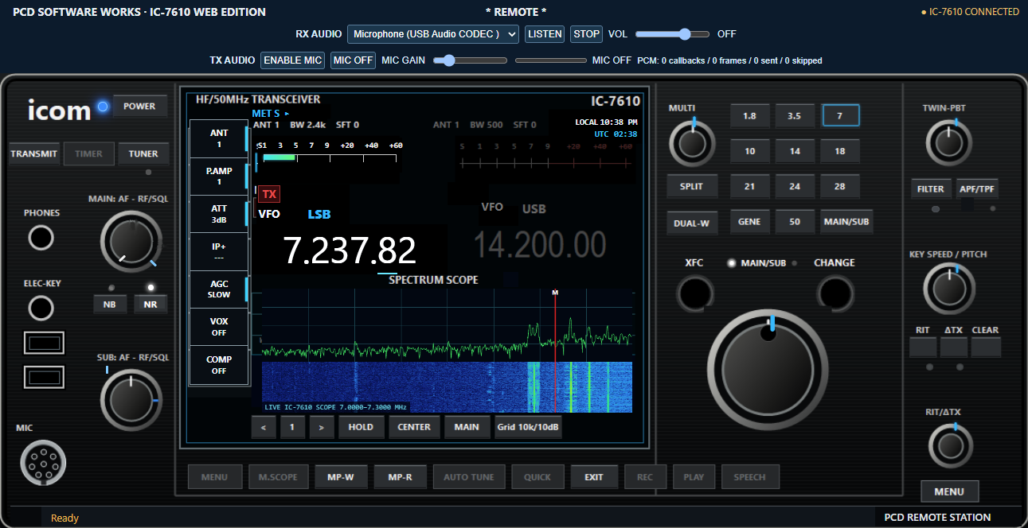
Task: Click the upper USB slot
Action: tap(44, 343)
